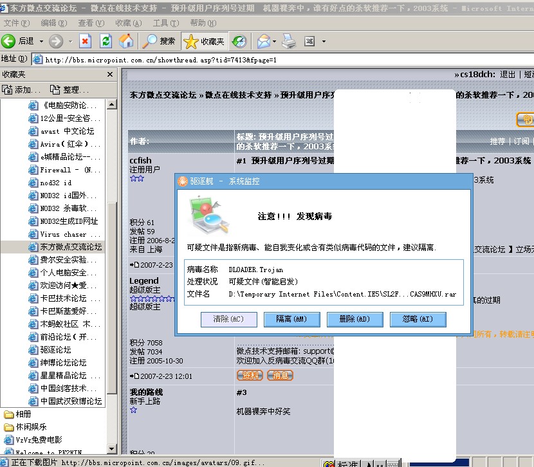The height and width of the screenshot is (467, 534).
Task: Open the Mail button dropdown arrow
Action: 275,42
